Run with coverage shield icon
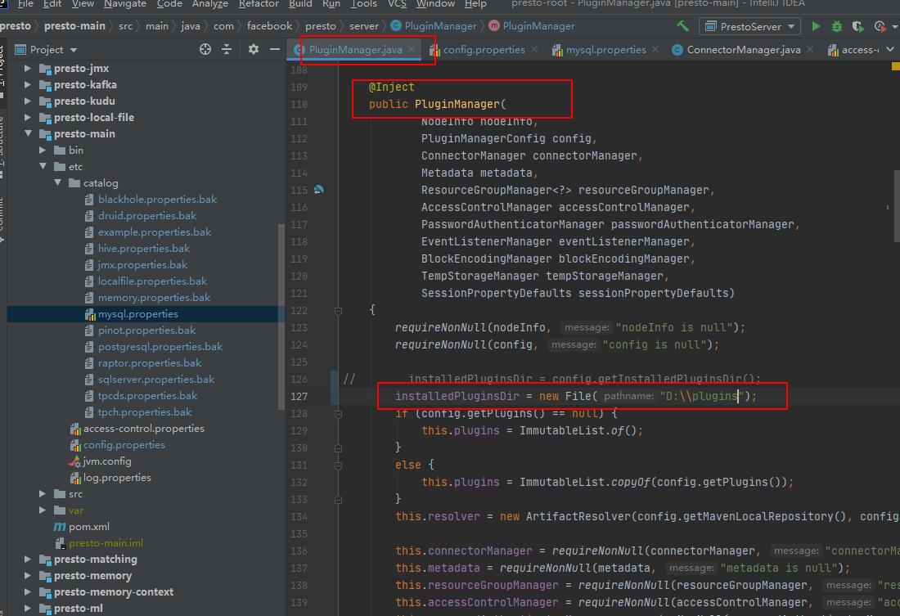The height and width of the screenshot is (616, 900). [857, 26]
